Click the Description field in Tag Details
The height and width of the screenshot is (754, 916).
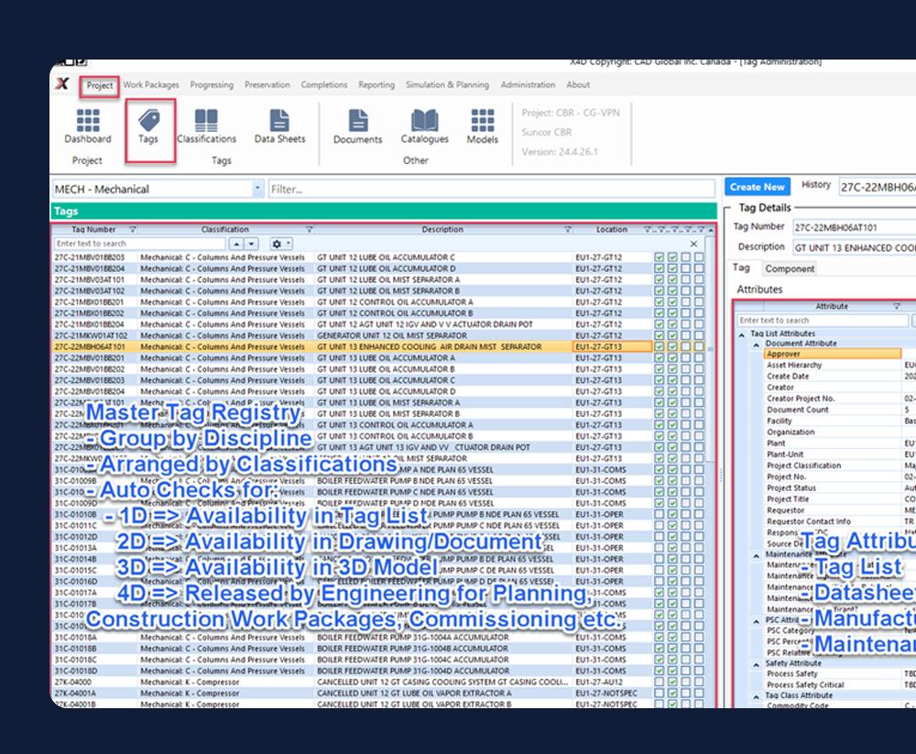pyautogui.click(x=854, y=248)
